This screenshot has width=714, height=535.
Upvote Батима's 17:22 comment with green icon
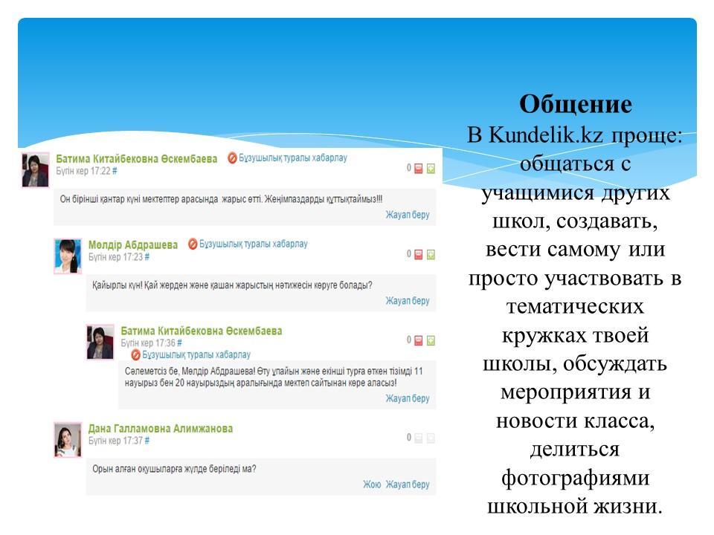(431, 169)
